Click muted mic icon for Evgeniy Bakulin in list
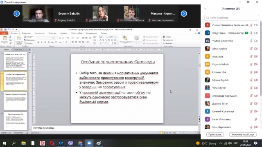This screenshot has width=262, height=147. [251, 65]
